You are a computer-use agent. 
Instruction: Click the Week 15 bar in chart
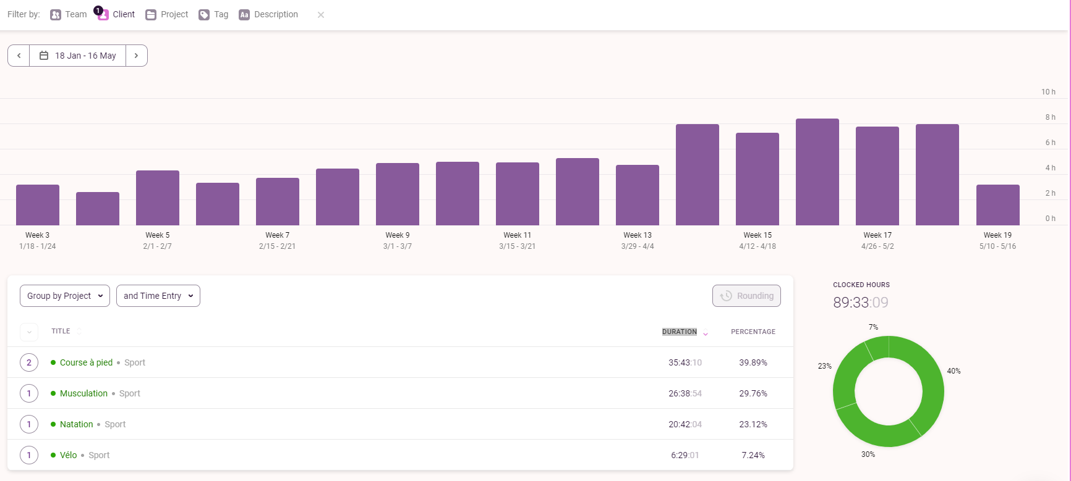coord(757,179)
